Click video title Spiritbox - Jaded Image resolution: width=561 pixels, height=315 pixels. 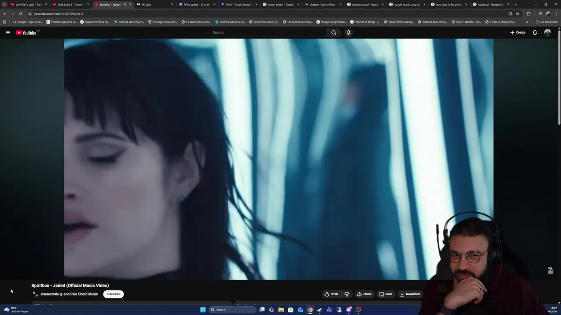tap(70, 285)
